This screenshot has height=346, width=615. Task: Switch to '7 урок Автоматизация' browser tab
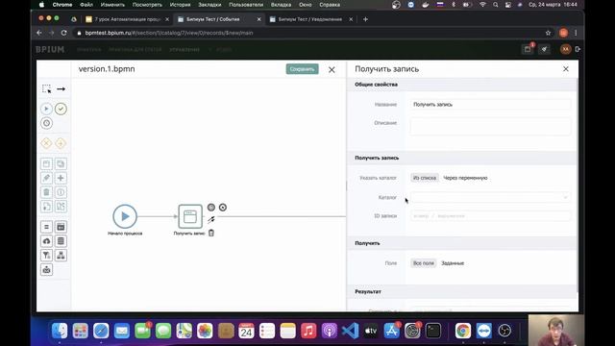click(127, 19)
